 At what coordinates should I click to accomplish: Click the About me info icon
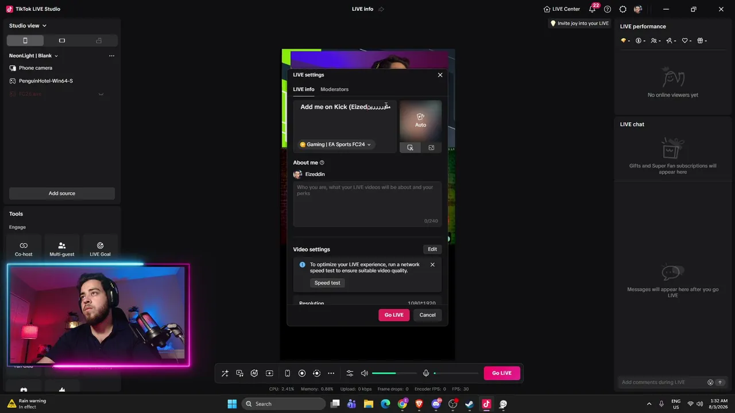click(322, 163)
